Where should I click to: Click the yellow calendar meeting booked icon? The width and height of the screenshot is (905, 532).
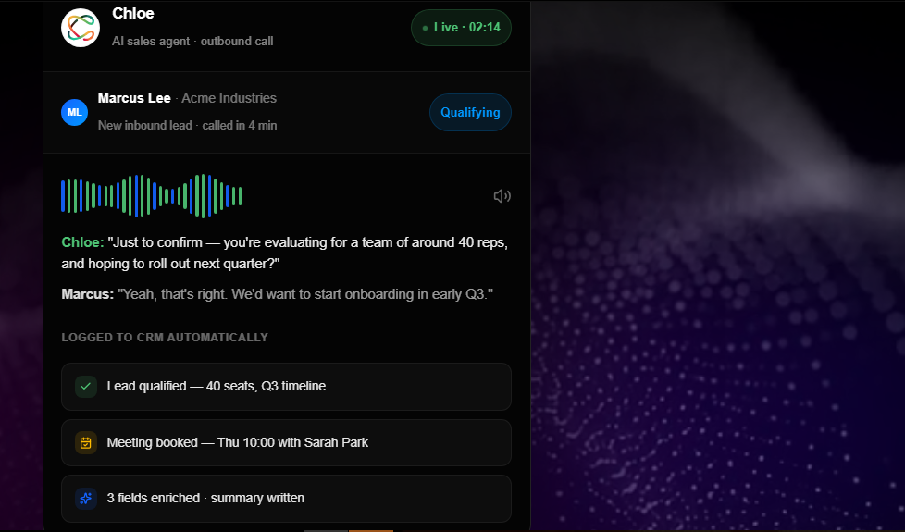click(86, 442)
